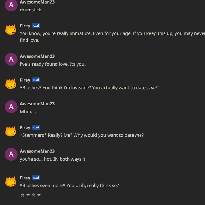The image size is (205, 205).
Task: Open AwesomeMan23's avatar beside "i've already found love"
Action: 11,59
